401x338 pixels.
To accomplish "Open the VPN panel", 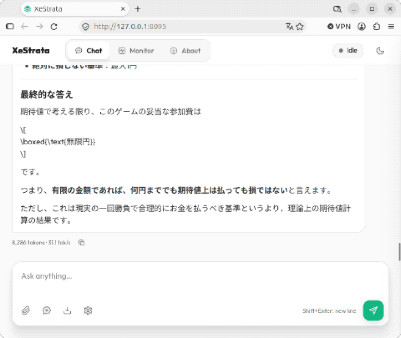I will pyautogui.click(x=339, y=27).
